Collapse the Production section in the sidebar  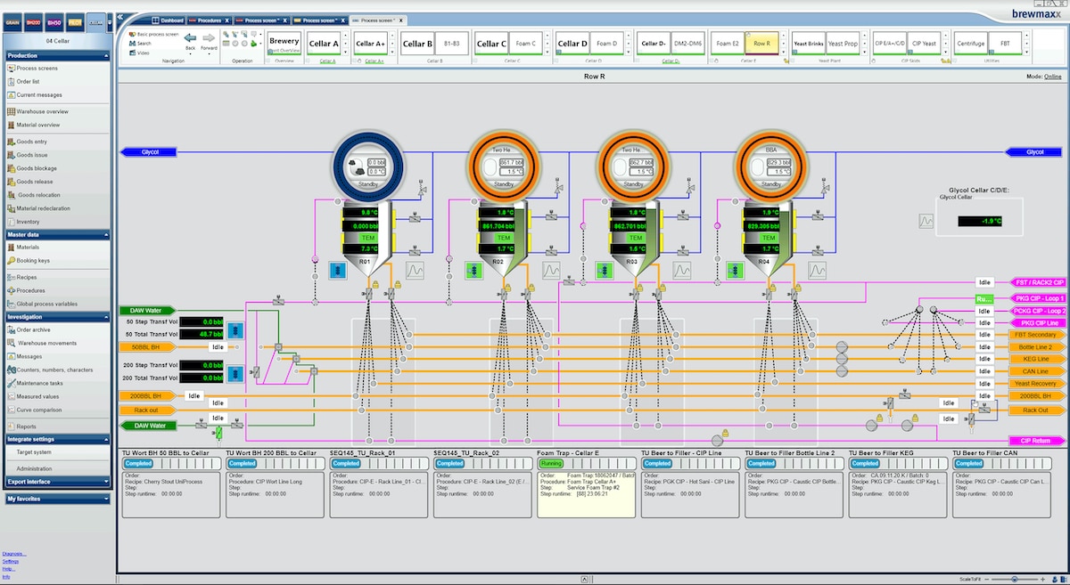tap(106, 55)
